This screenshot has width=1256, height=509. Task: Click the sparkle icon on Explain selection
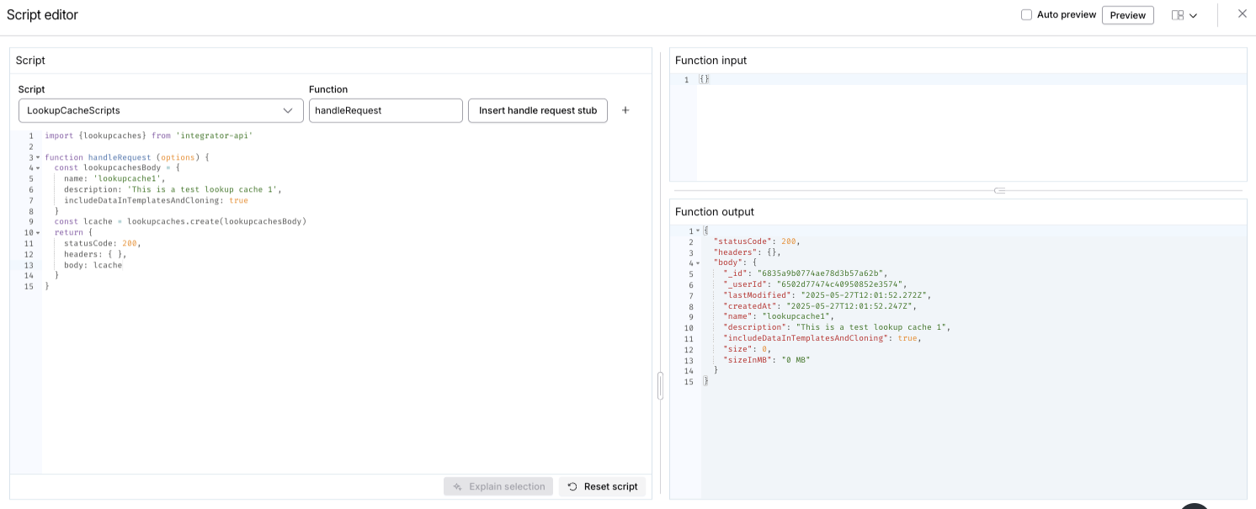[457, 486]
